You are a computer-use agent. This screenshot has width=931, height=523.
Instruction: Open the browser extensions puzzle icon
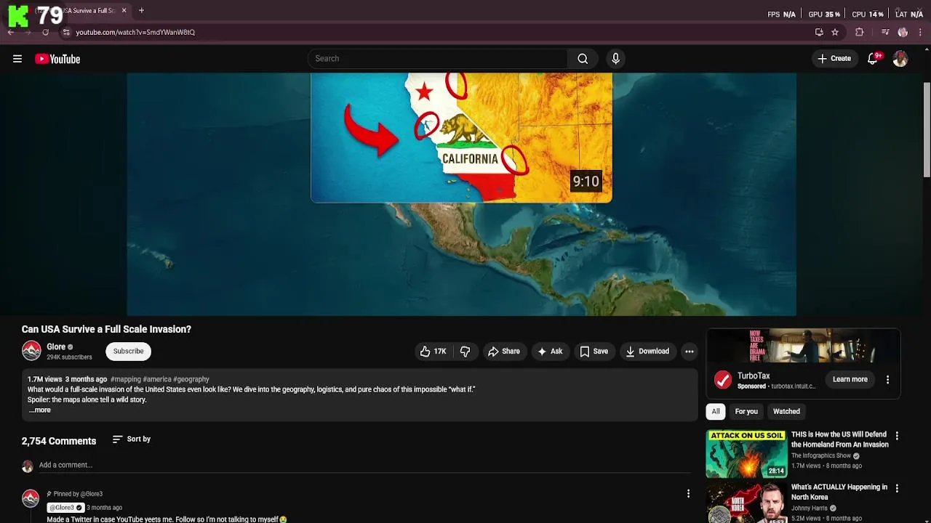tap(859, 32)
